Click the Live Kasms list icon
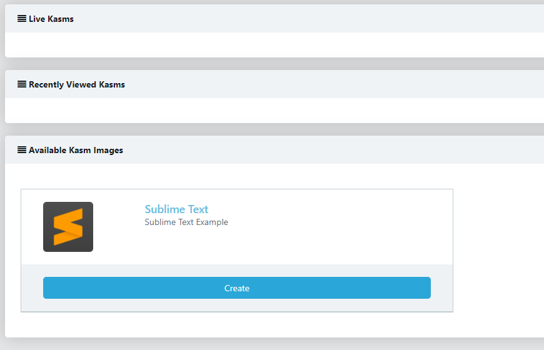The height and width of the screenshot is (350, 544). 22,19
